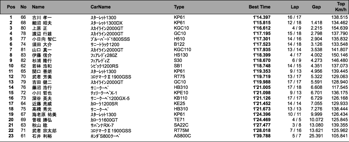Click the gap value 25.391
Screen dimensions: 349x142
(316, 136)
